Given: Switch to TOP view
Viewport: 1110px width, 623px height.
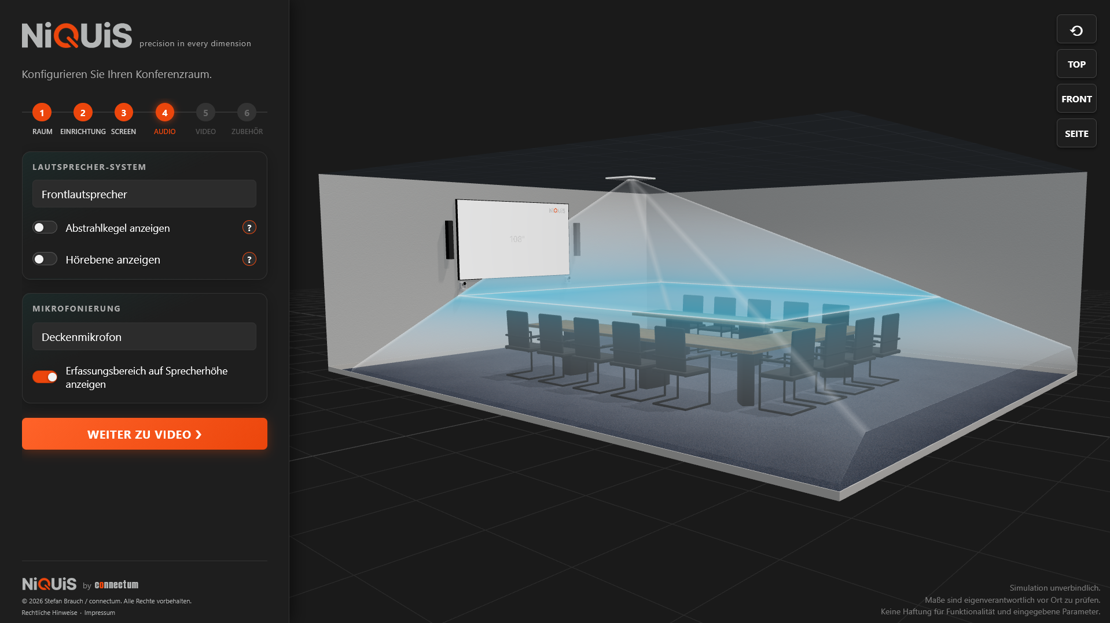Looking at the screenshot, I should click(1076, 64).
